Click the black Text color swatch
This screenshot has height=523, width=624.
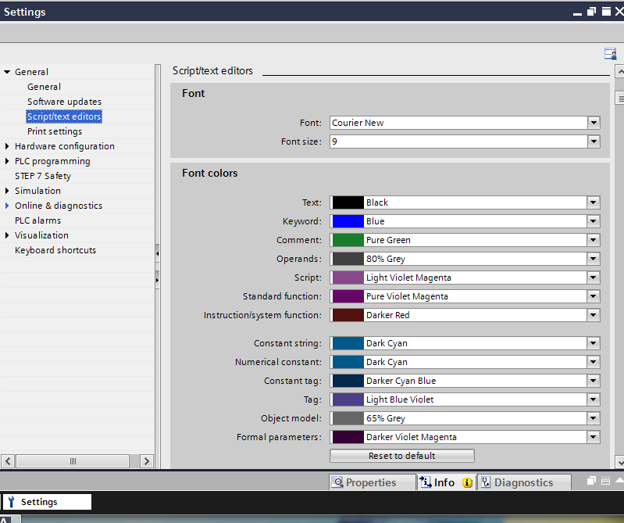pos(348,202)
